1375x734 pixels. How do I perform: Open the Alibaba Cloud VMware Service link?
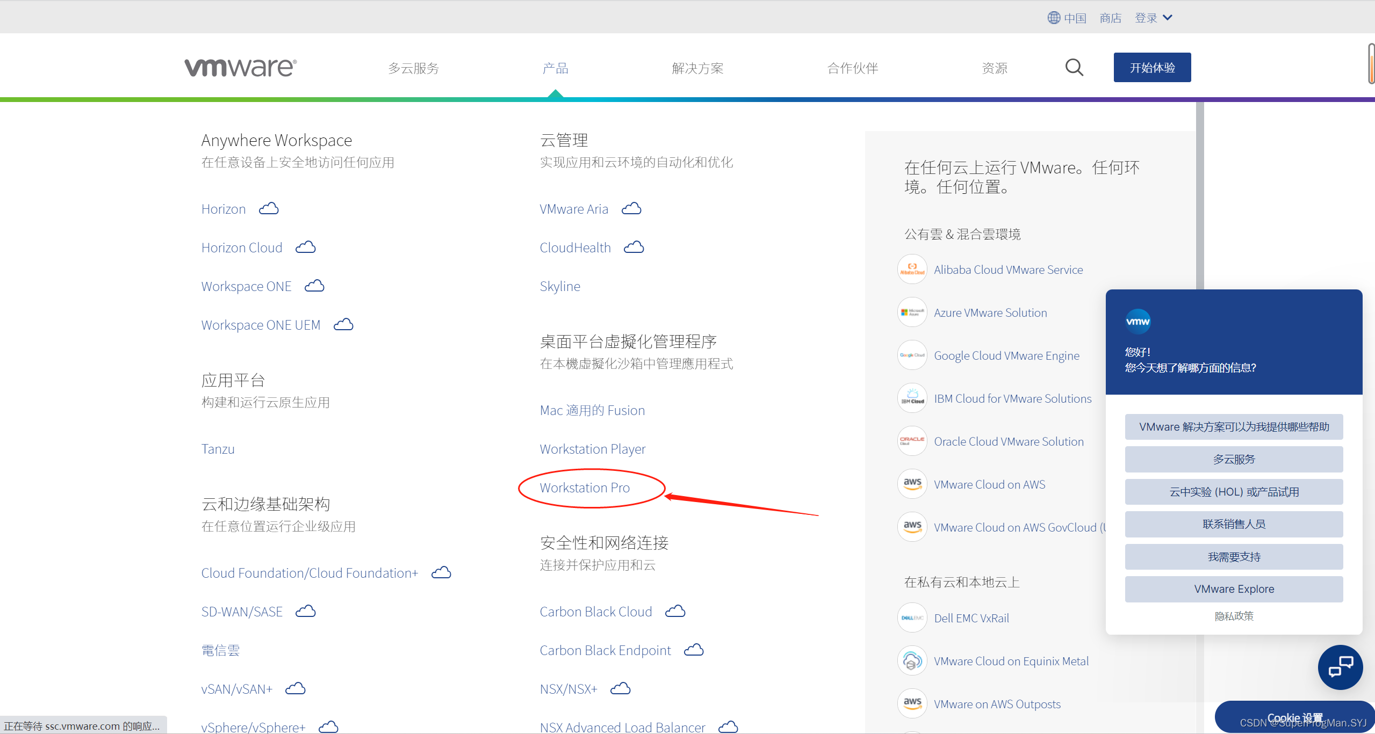(x=1008, y=270)
